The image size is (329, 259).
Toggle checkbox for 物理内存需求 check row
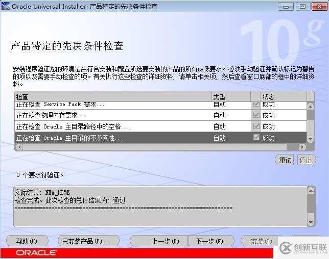coord(256,115)
